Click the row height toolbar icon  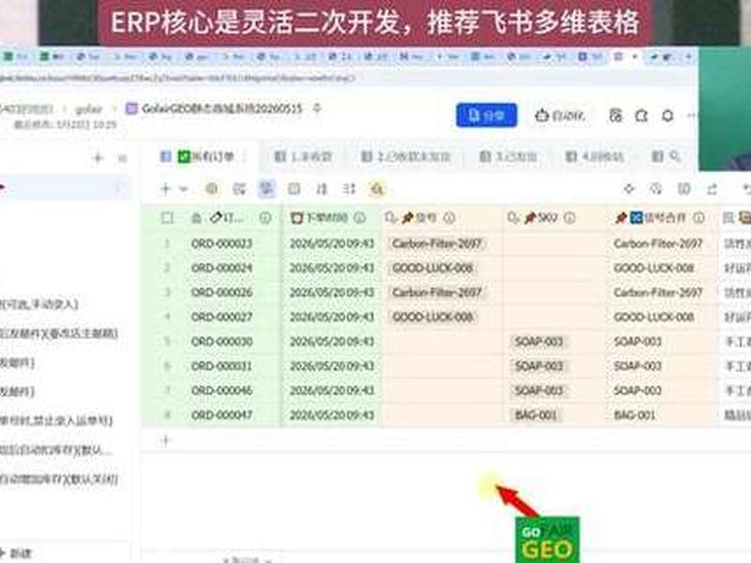tap(349, 190)
